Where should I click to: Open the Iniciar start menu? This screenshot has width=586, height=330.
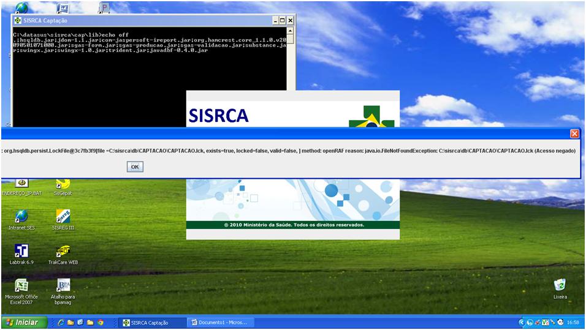coord(25,322)
